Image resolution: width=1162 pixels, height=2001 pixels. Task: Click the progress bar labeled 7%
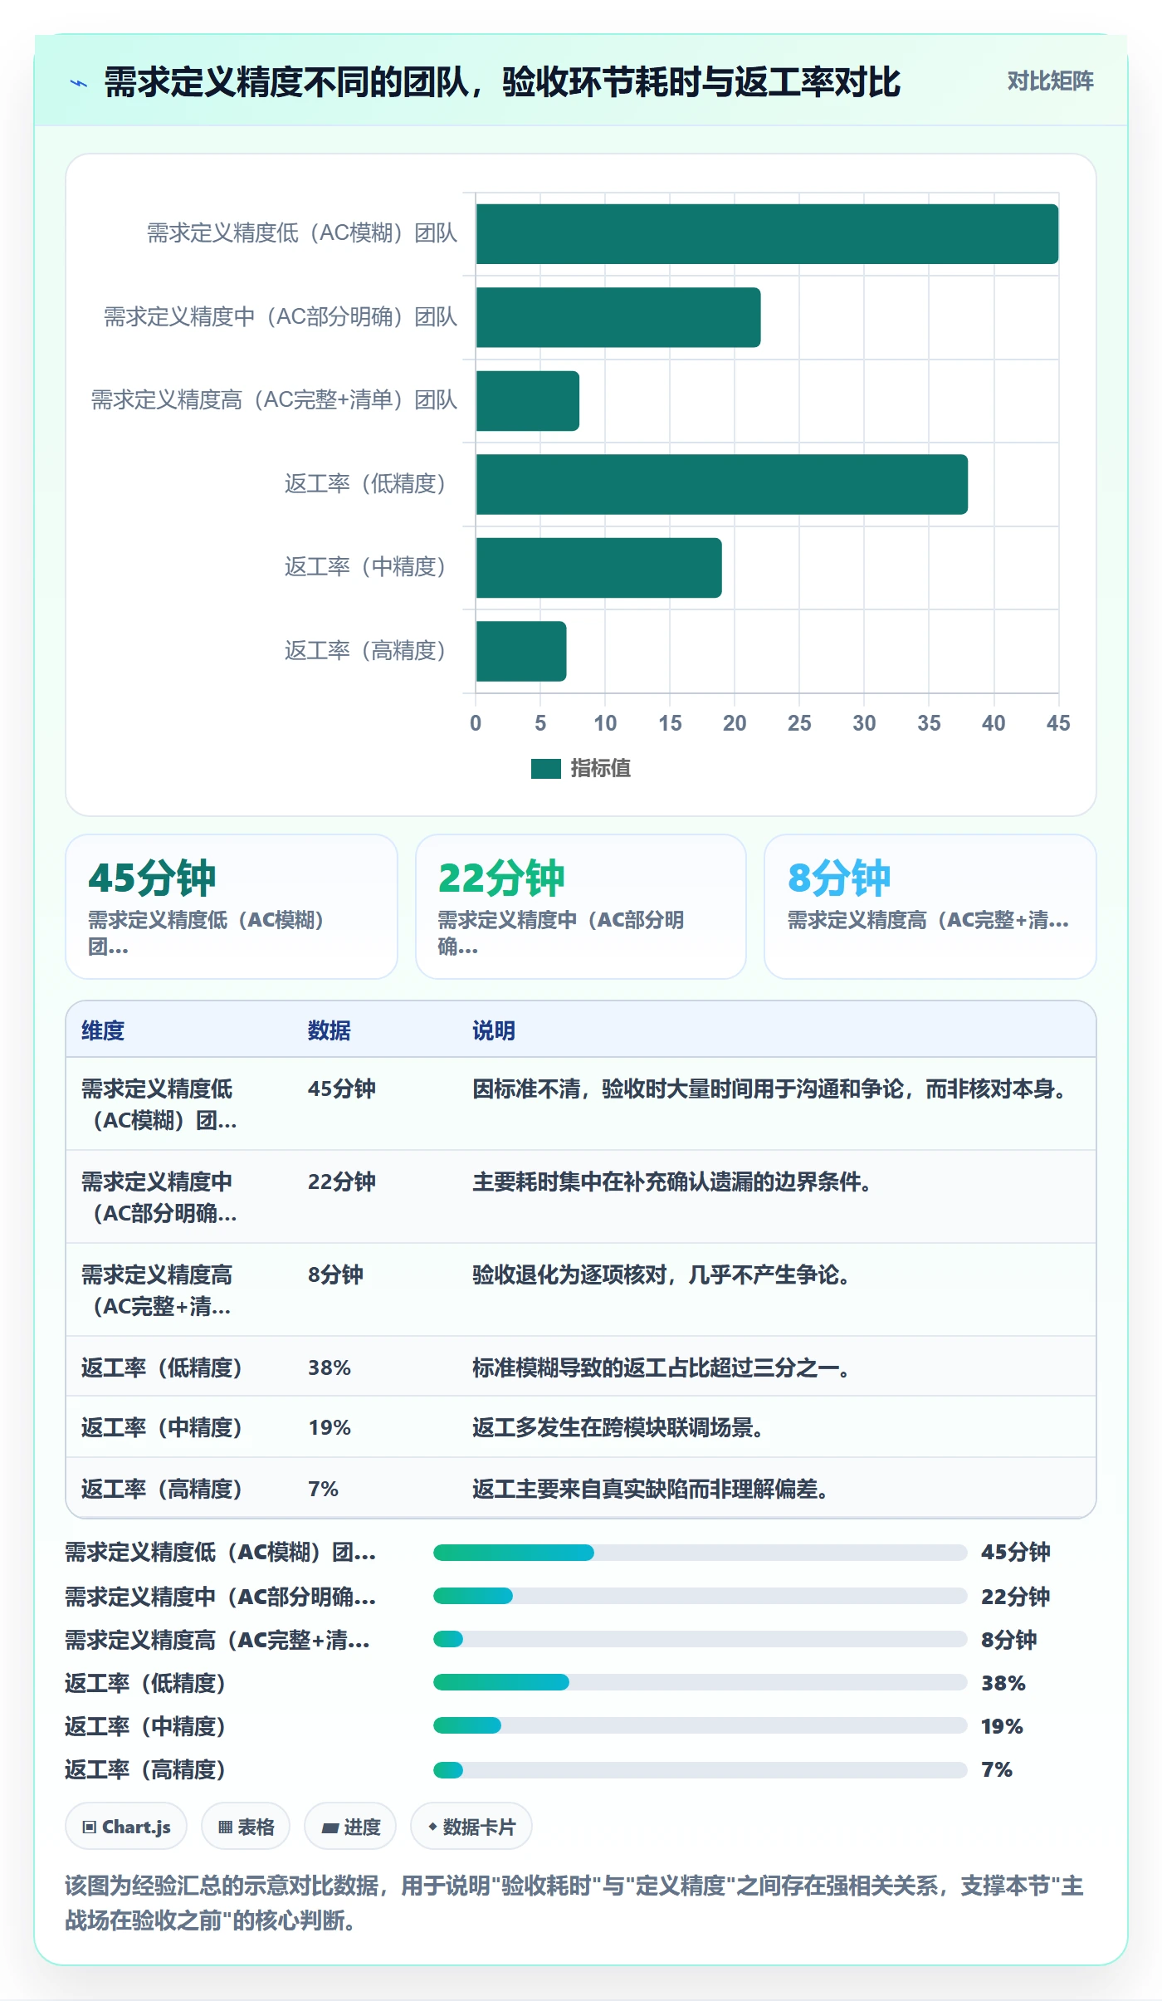click(x=701, y=1770)
